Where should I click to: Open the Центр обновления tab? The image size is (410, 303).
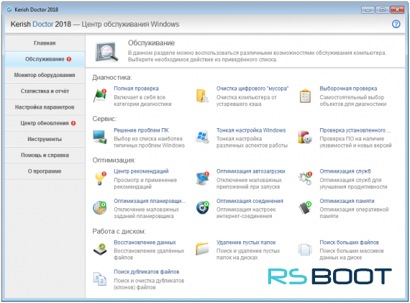tap(45, 123)
